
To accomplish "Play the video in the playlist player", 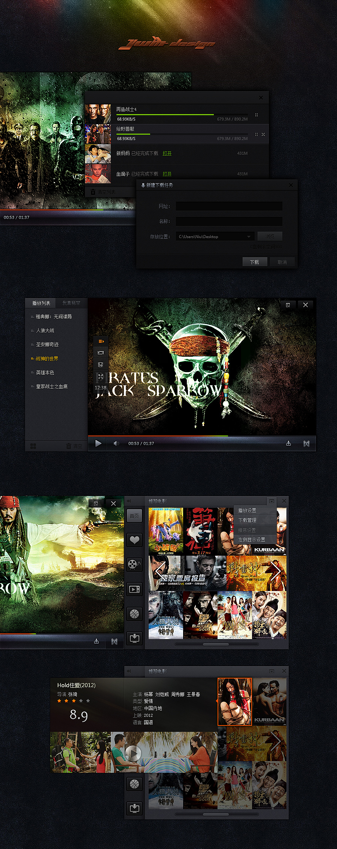I will [98, 443].
